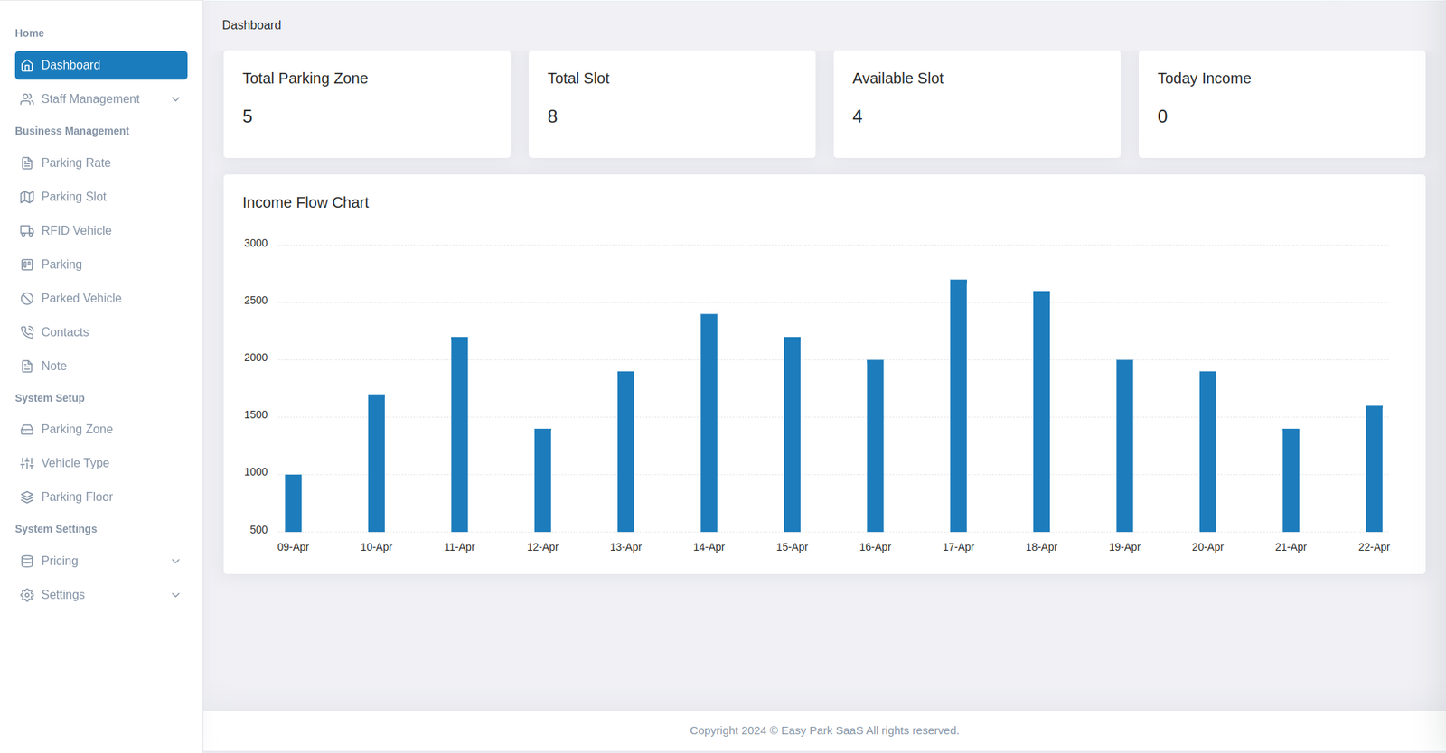Click the Parking Floor layers icon
Image resolution: width=1446 pixels, height=753 pixels.
(x=27, y=497)
